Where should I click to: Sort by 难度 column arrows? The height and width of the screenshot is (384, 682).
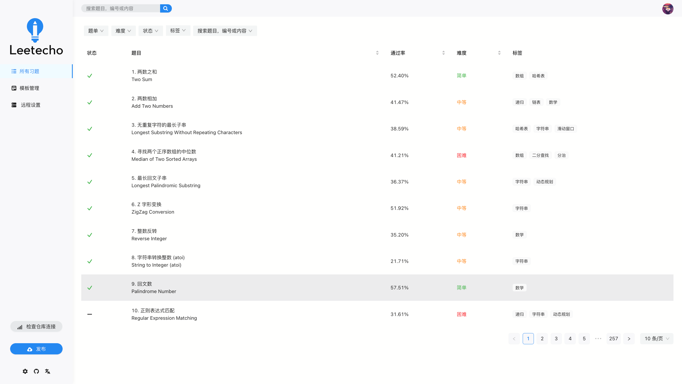(x=499, y=53)
